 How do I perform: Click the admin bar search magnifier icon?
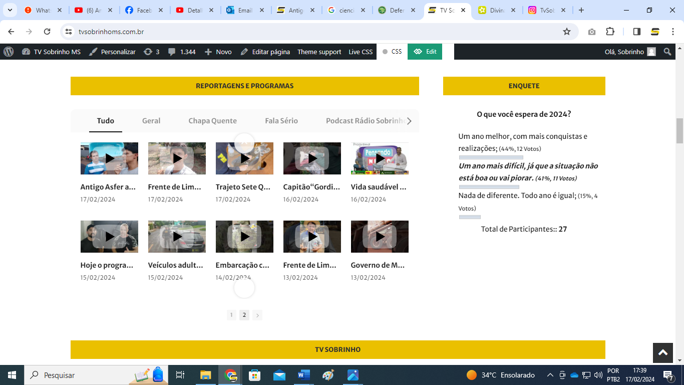(667, 52)
